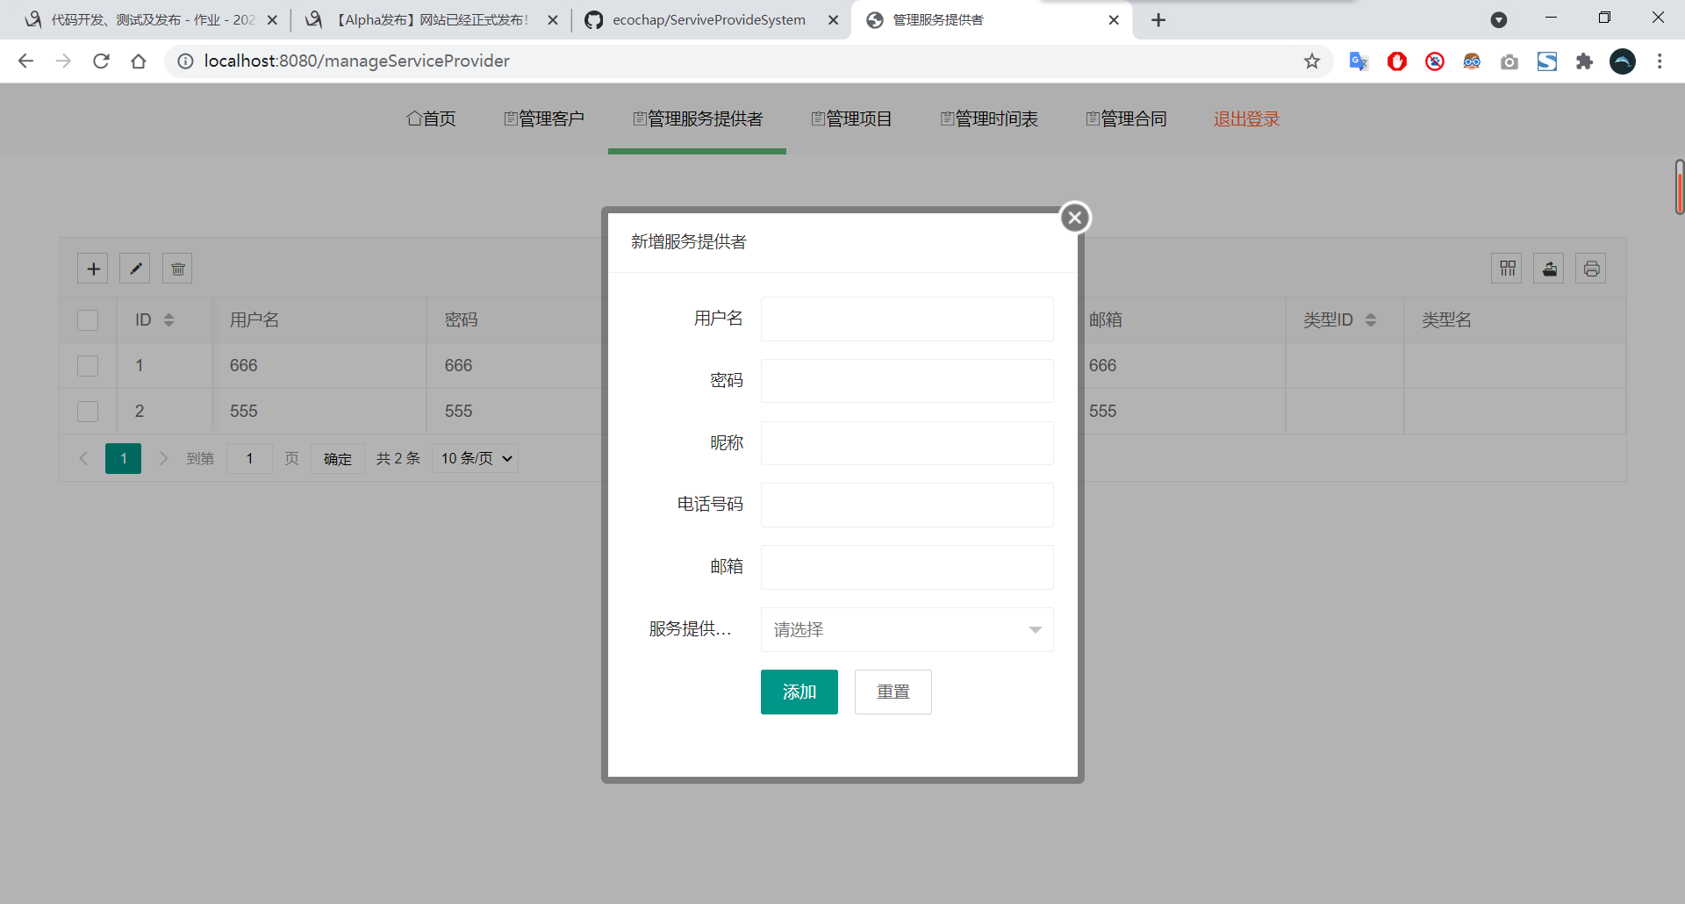Open Chrome three-dot menu
The image size is (1685, 904).
point(1660,61)
